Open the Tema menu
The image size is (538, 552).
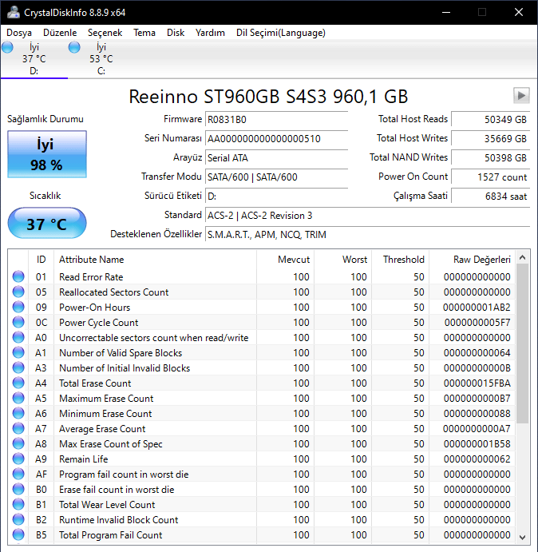144,33
